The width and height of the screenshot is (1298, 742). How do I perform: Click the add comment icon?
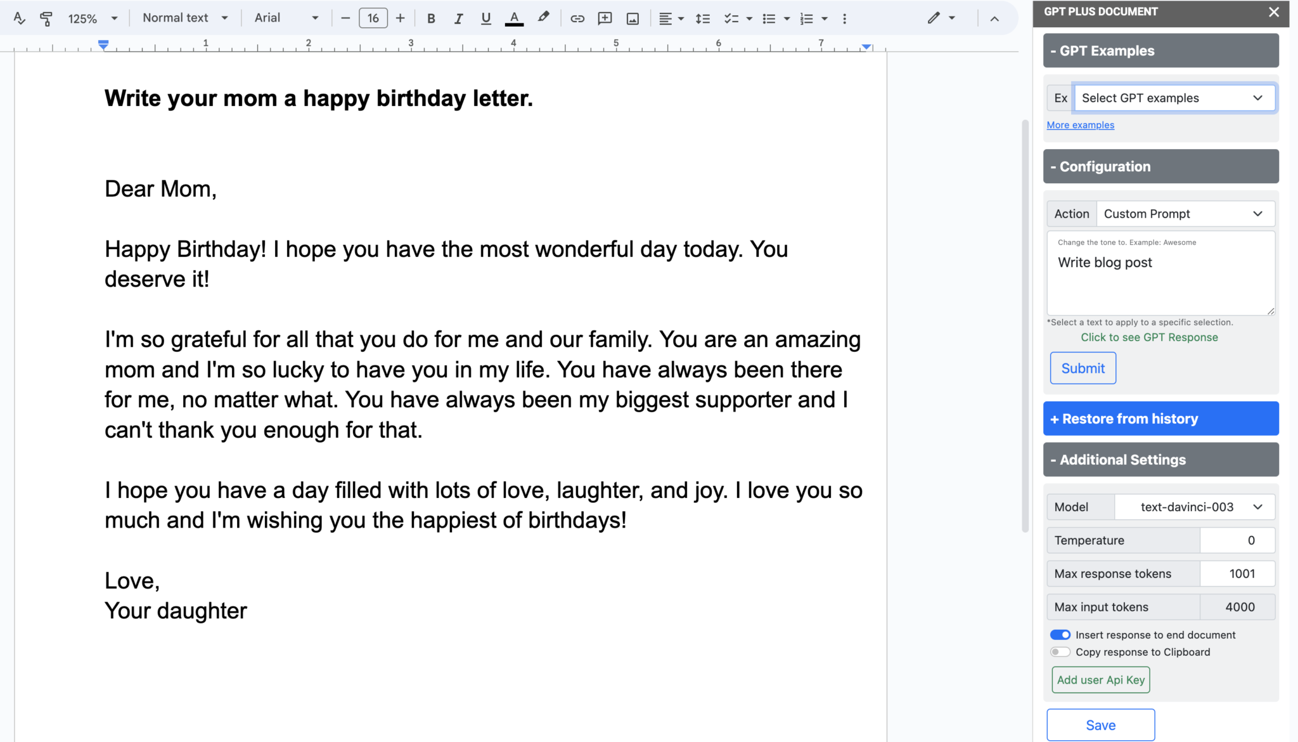click(x=605, y=18)
